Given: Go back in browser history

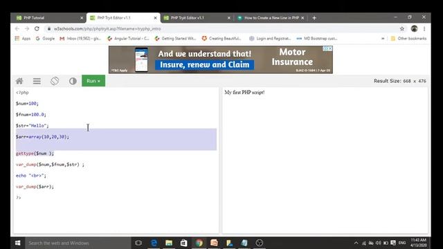Looking at the screenshot, I should click(17, 29).
